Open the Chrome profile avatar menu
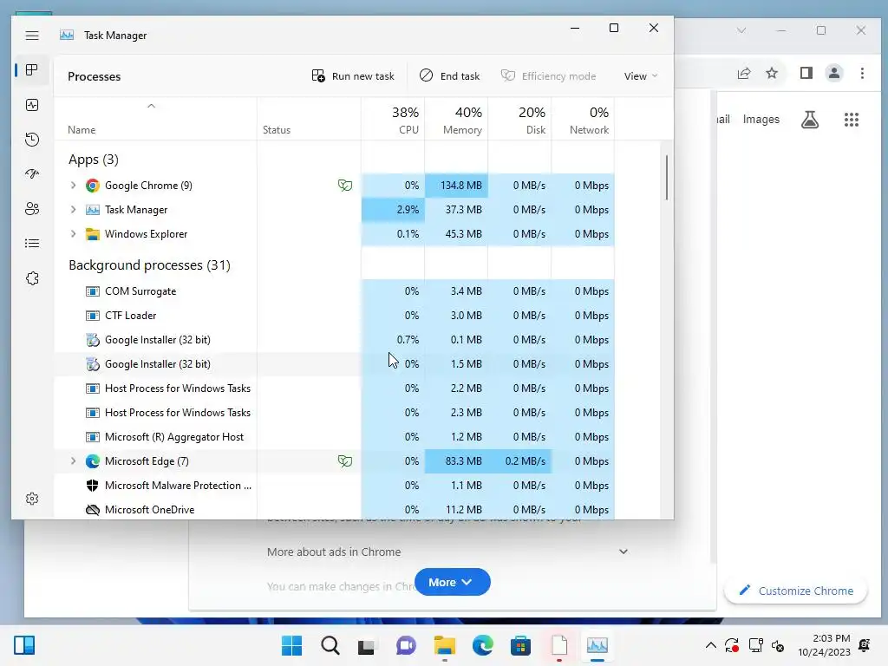The height and width of the screenshot is (666, 888). [x=834, y=73]
